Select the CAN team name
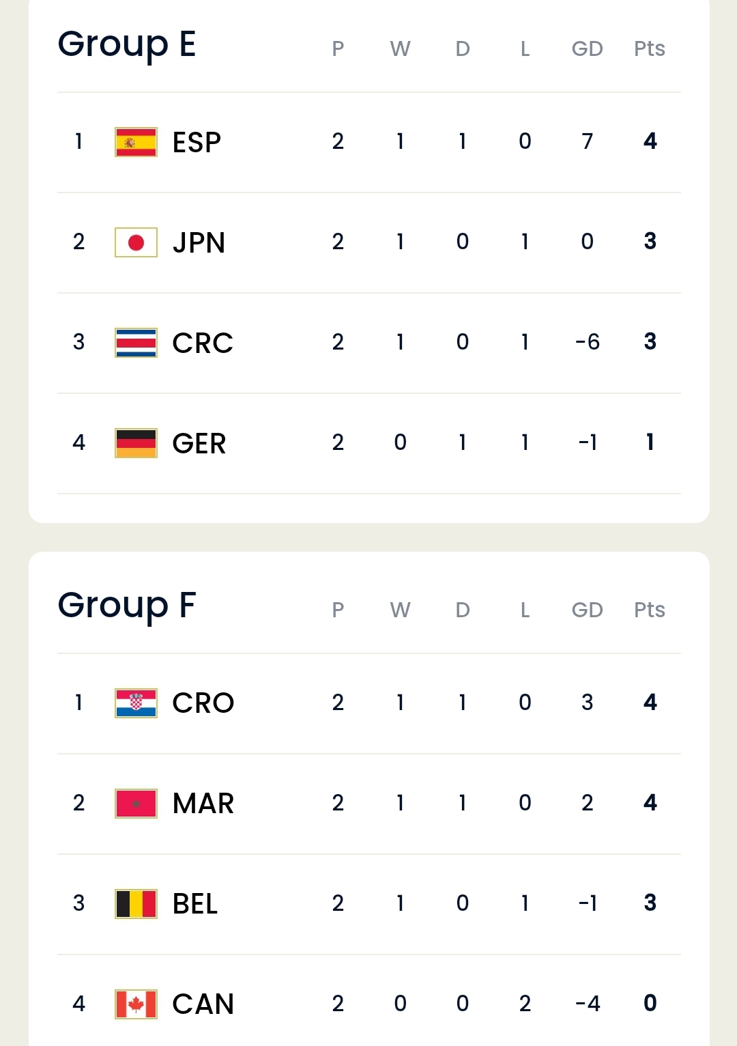The width and height of the screenshot is (737, 1046). (x=203, y=1004)
